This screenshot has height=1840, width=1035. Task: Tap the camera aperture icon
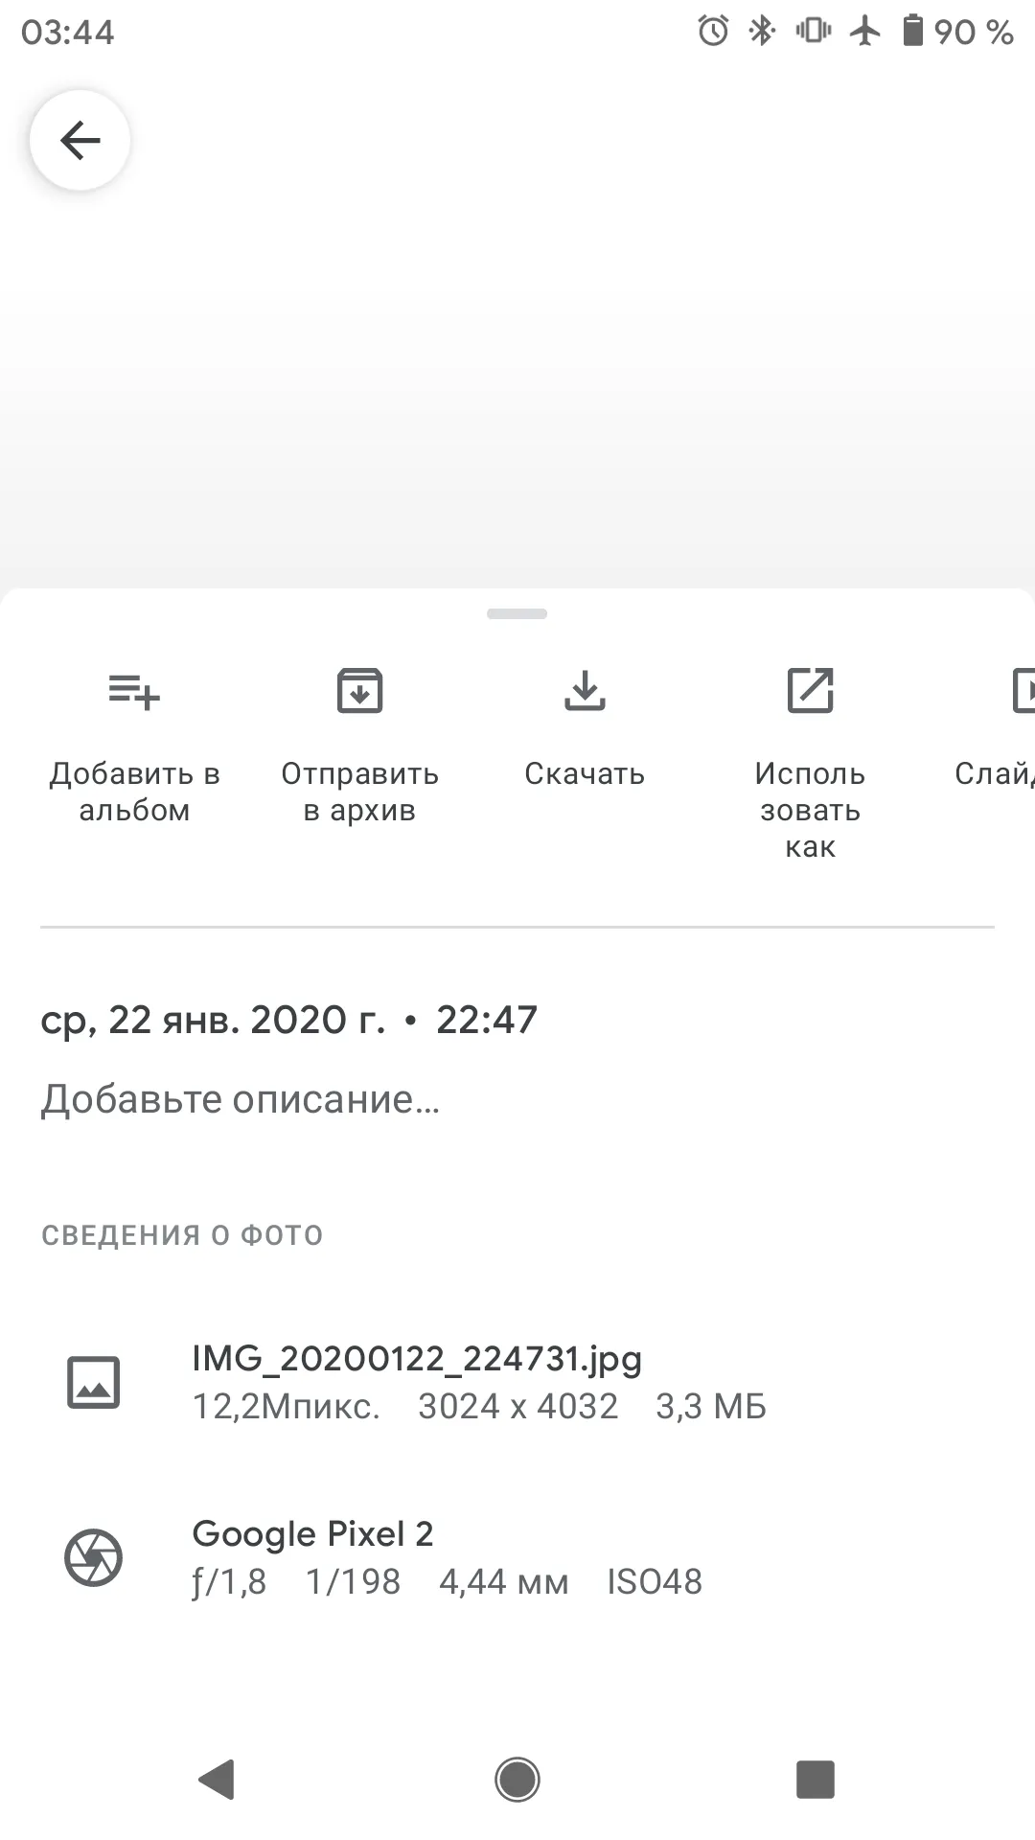93,1557
